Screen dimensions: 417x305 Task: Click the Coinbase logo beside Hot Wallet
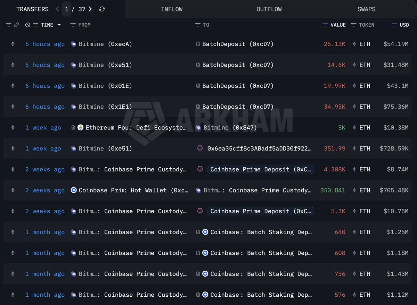pyautogui.click(x=73, y=190)
